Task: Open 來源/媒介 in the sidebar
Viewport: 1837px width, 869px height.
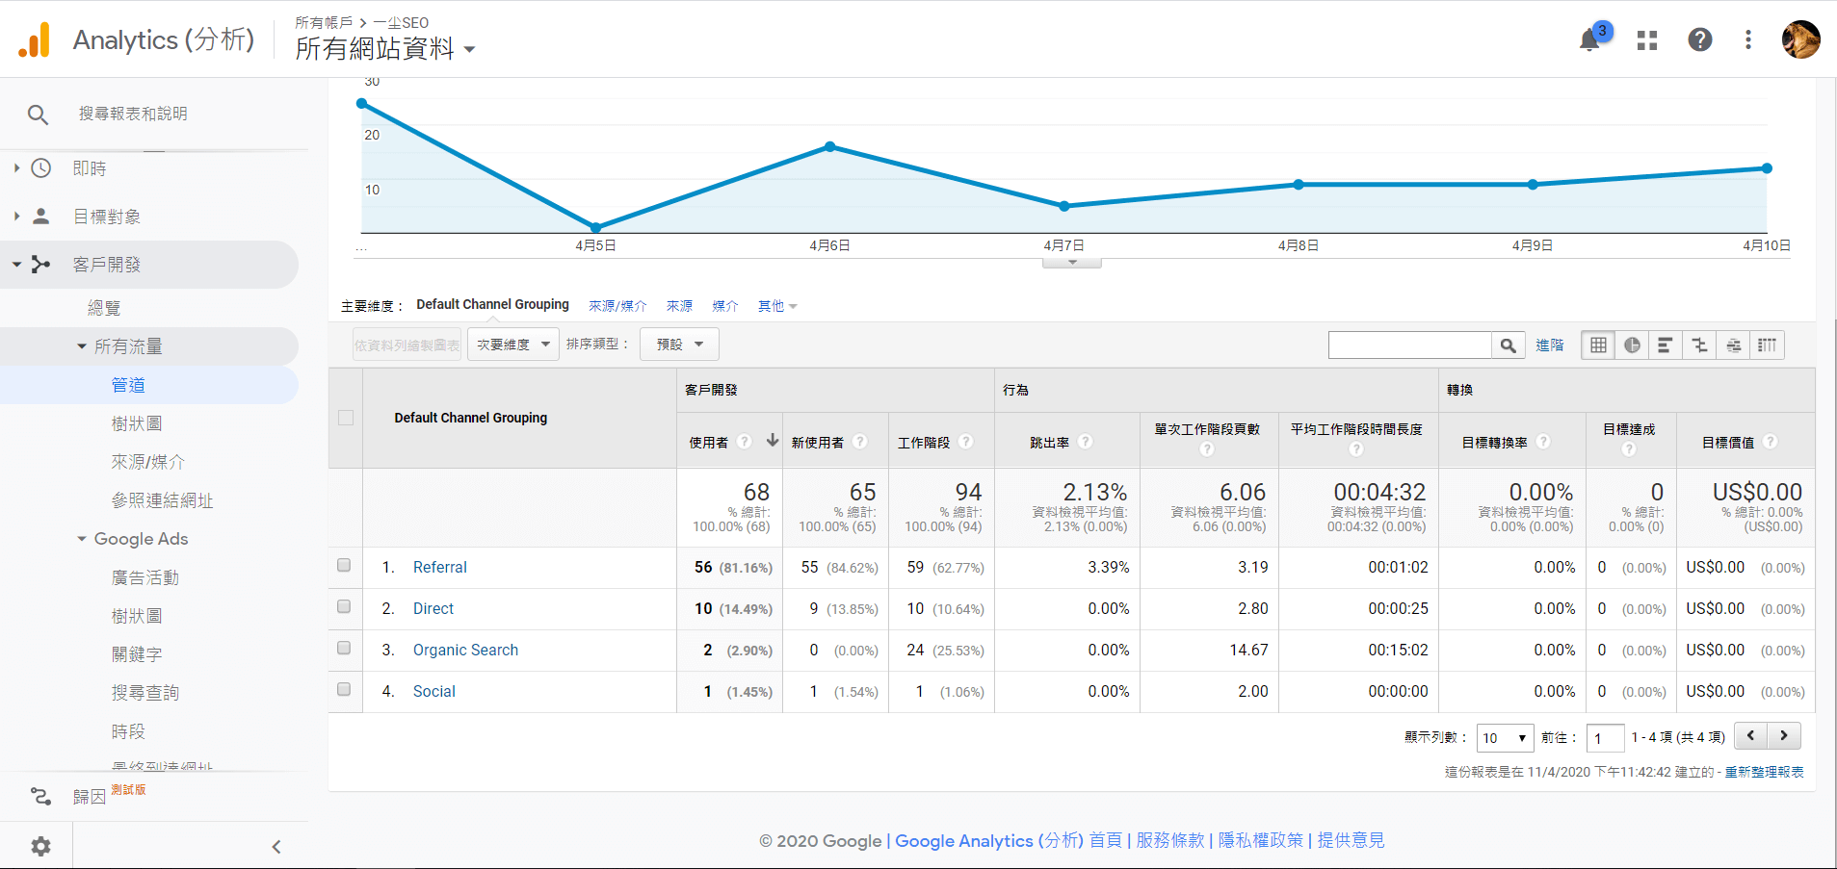Action: [x=147, y=462]
